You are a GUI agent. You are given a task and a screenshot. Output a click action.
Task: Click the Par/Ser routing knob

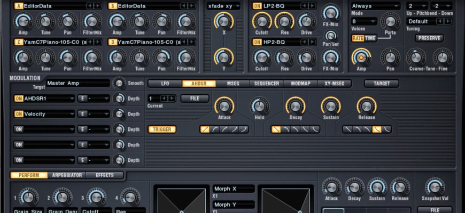tap(331, 36)
